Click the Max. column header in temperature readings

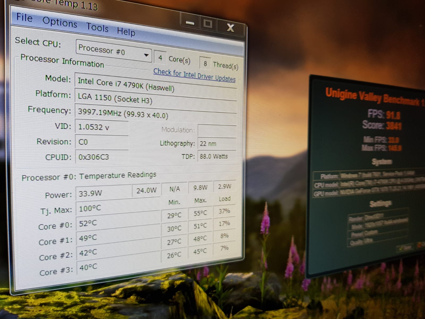click(x=200, y=200)
